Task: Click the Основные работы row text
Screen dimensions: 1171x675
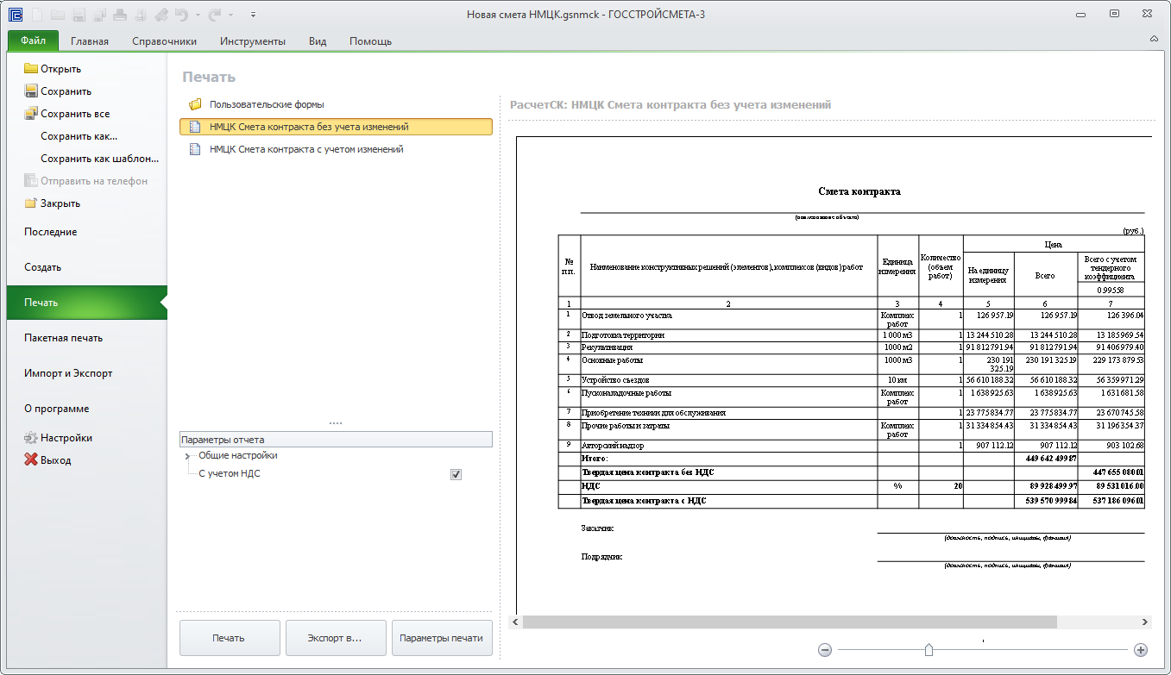Action: (613, 360)
